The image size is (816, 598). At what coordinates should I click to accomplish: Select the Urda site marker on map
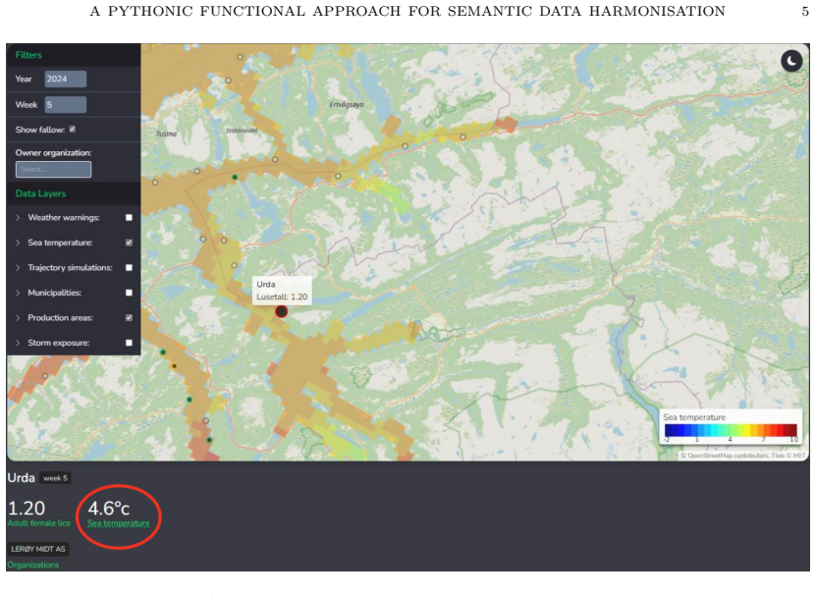(x=281, y=311)
